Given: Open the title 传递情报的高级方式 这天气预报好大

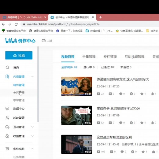Looking at the screenshot, I should pos(123,79).
